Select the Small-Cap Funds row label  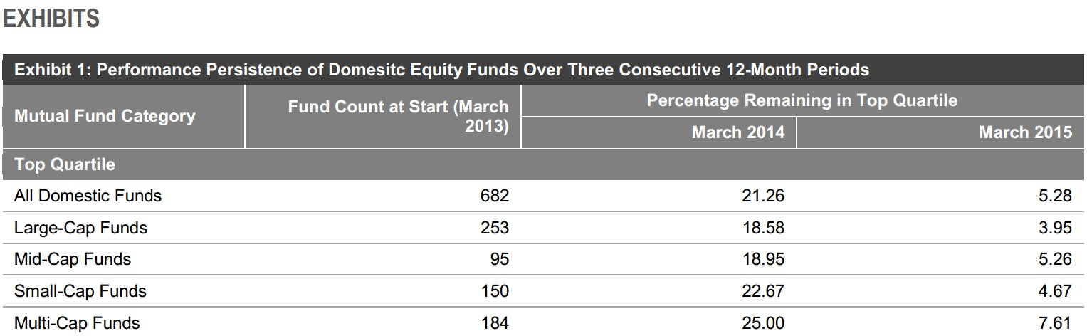pyautogui.click(x=80, y=291)
